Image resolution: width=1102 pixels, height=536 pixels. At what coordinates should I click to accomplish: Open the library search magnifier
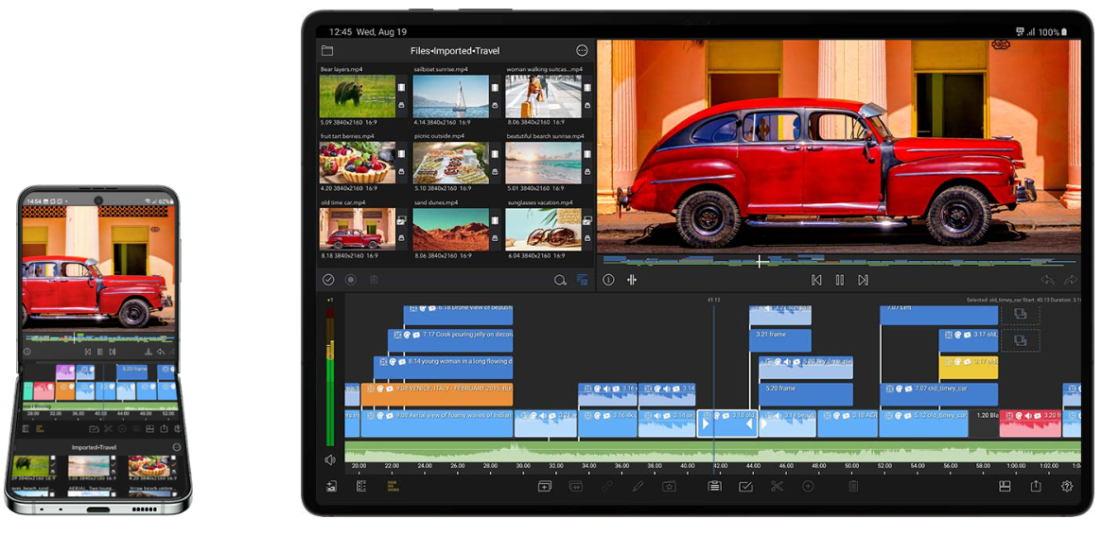(559, 280)
